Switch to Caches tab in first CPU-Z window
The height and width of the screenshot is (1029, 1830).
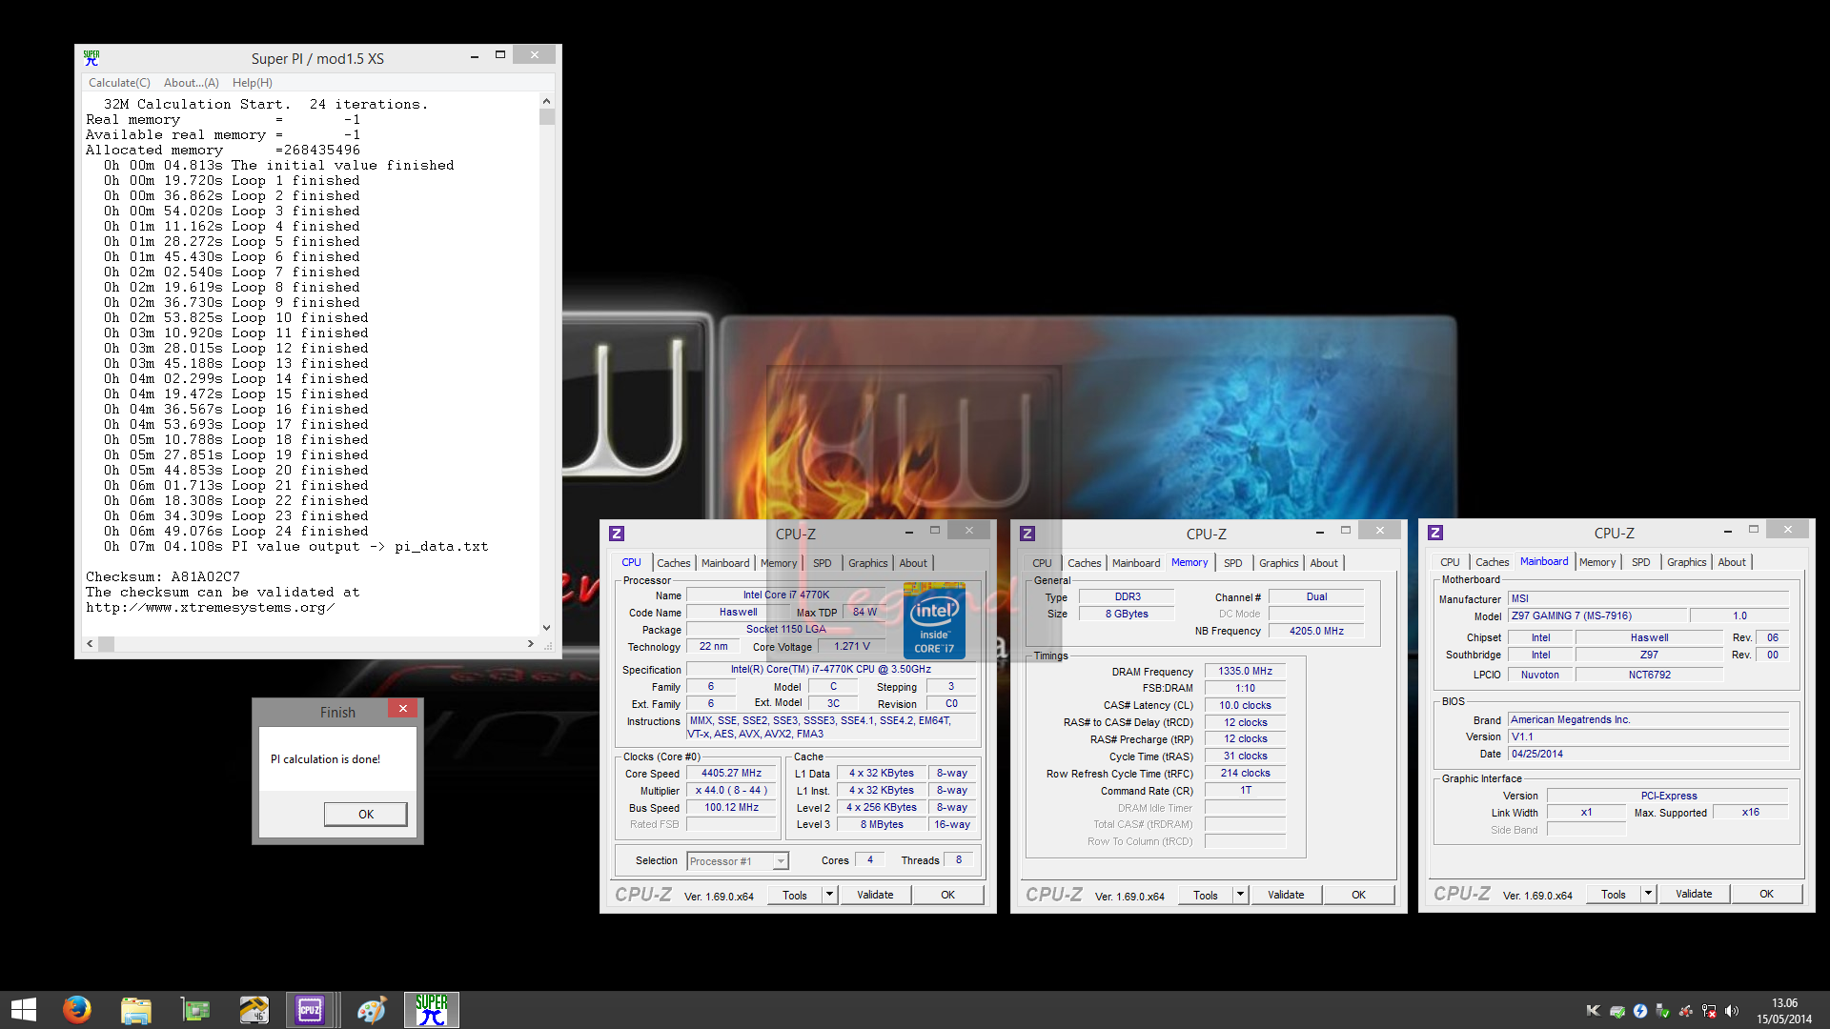673,563
